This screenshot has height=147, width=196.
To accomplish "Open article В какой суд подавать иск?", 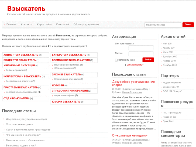I will coord(21,145).
